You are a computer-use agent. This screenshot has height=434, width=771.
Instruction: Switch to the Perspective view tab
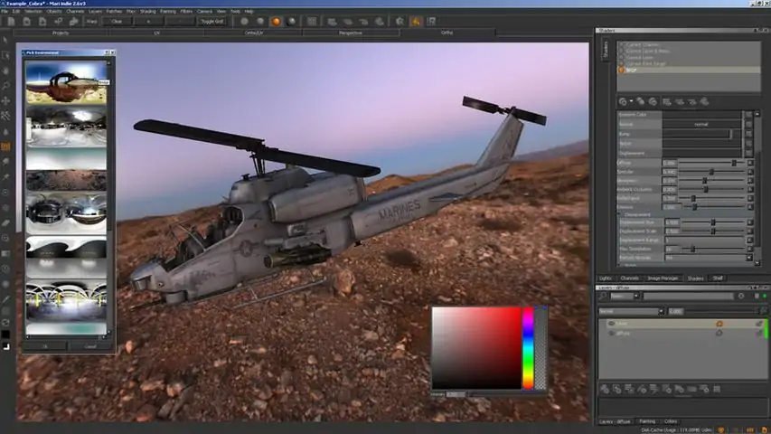pos(351,33)
